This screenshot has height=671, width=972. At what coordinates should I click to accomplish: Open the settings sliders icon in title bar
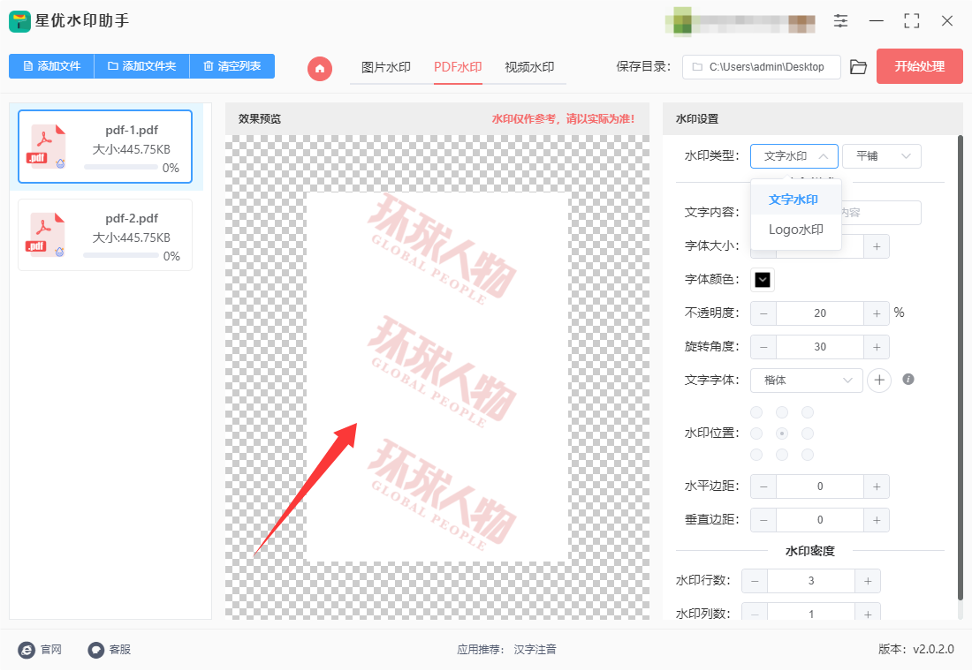tap(840, 21)
